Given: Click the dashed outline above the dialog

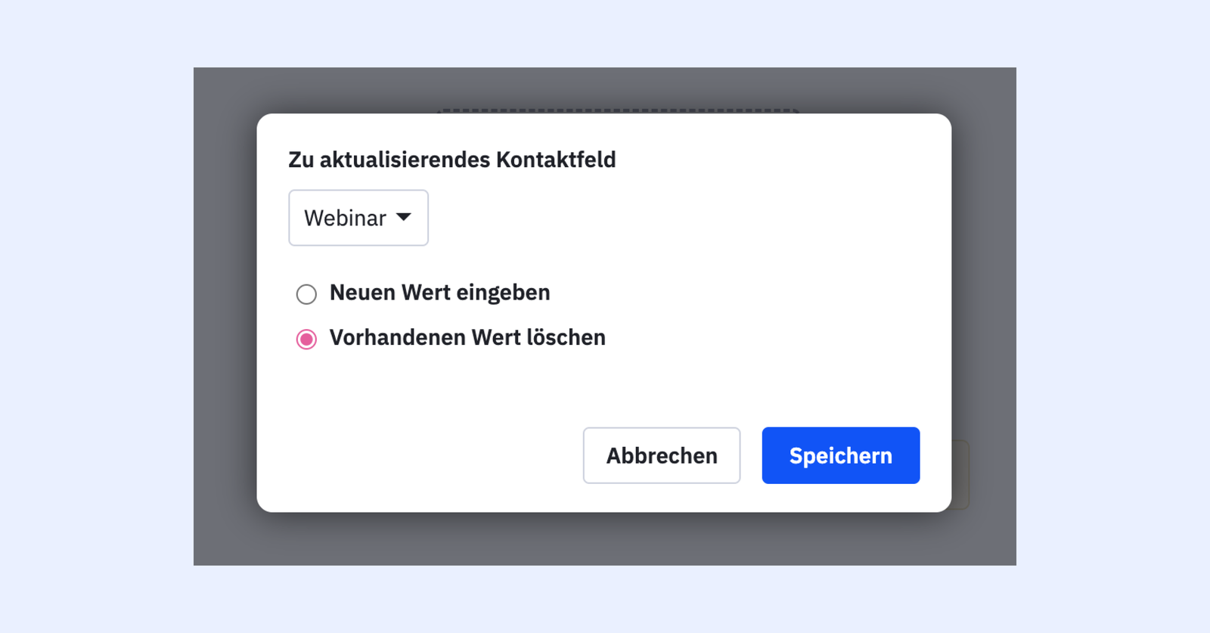Looking at the screenshot, I should pos(617,110).
